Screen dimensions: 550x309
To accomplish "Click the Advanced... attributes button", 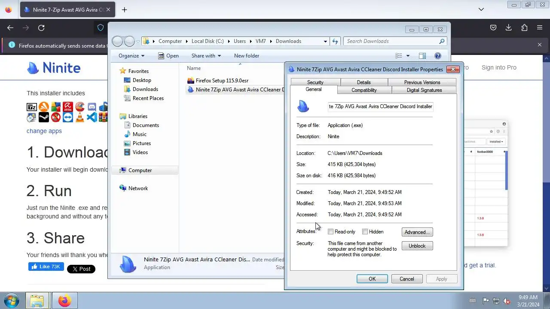I will pyautogui.click(x=417, y=232).
